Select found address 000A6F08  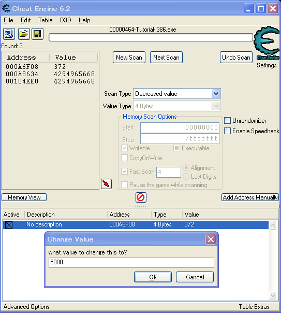(x=50, y=67)
